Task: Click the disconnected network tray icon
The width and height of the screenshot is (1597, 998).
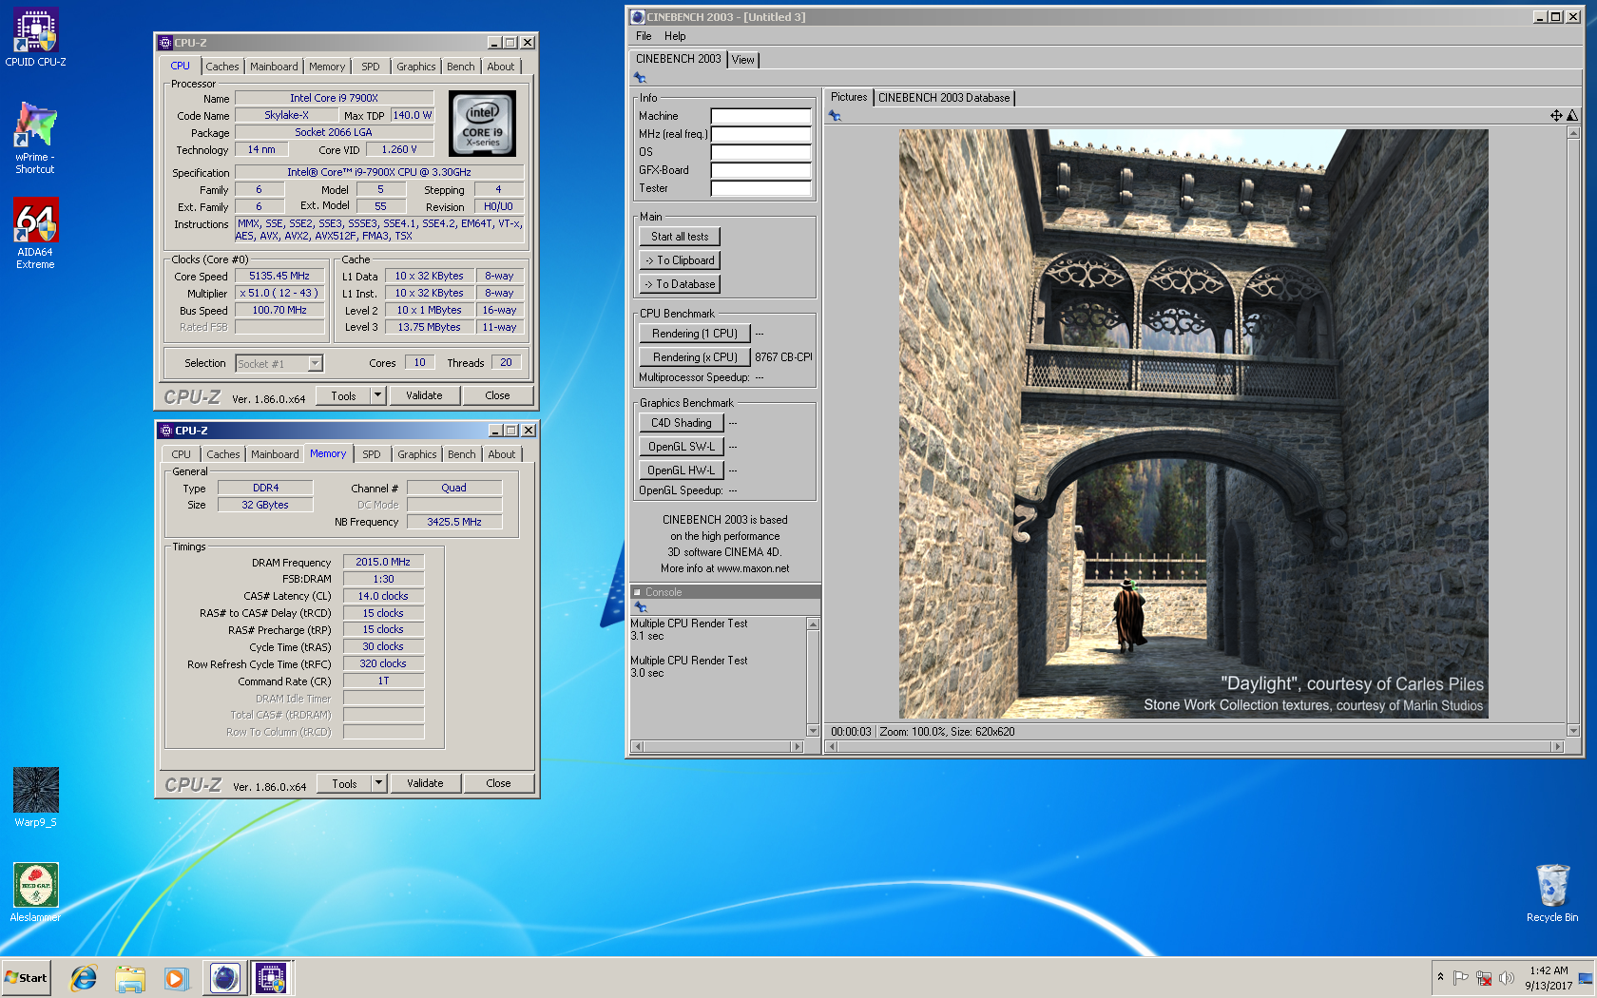Action: click(1484, 978)
